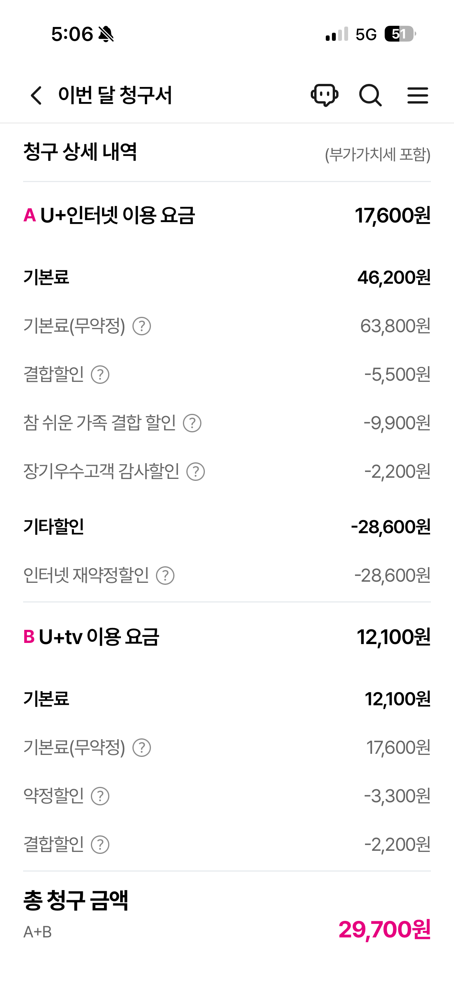Tap the 이번 달 청구서 page title
Viewport: 454px width, 984px height.
pos(115,95)
